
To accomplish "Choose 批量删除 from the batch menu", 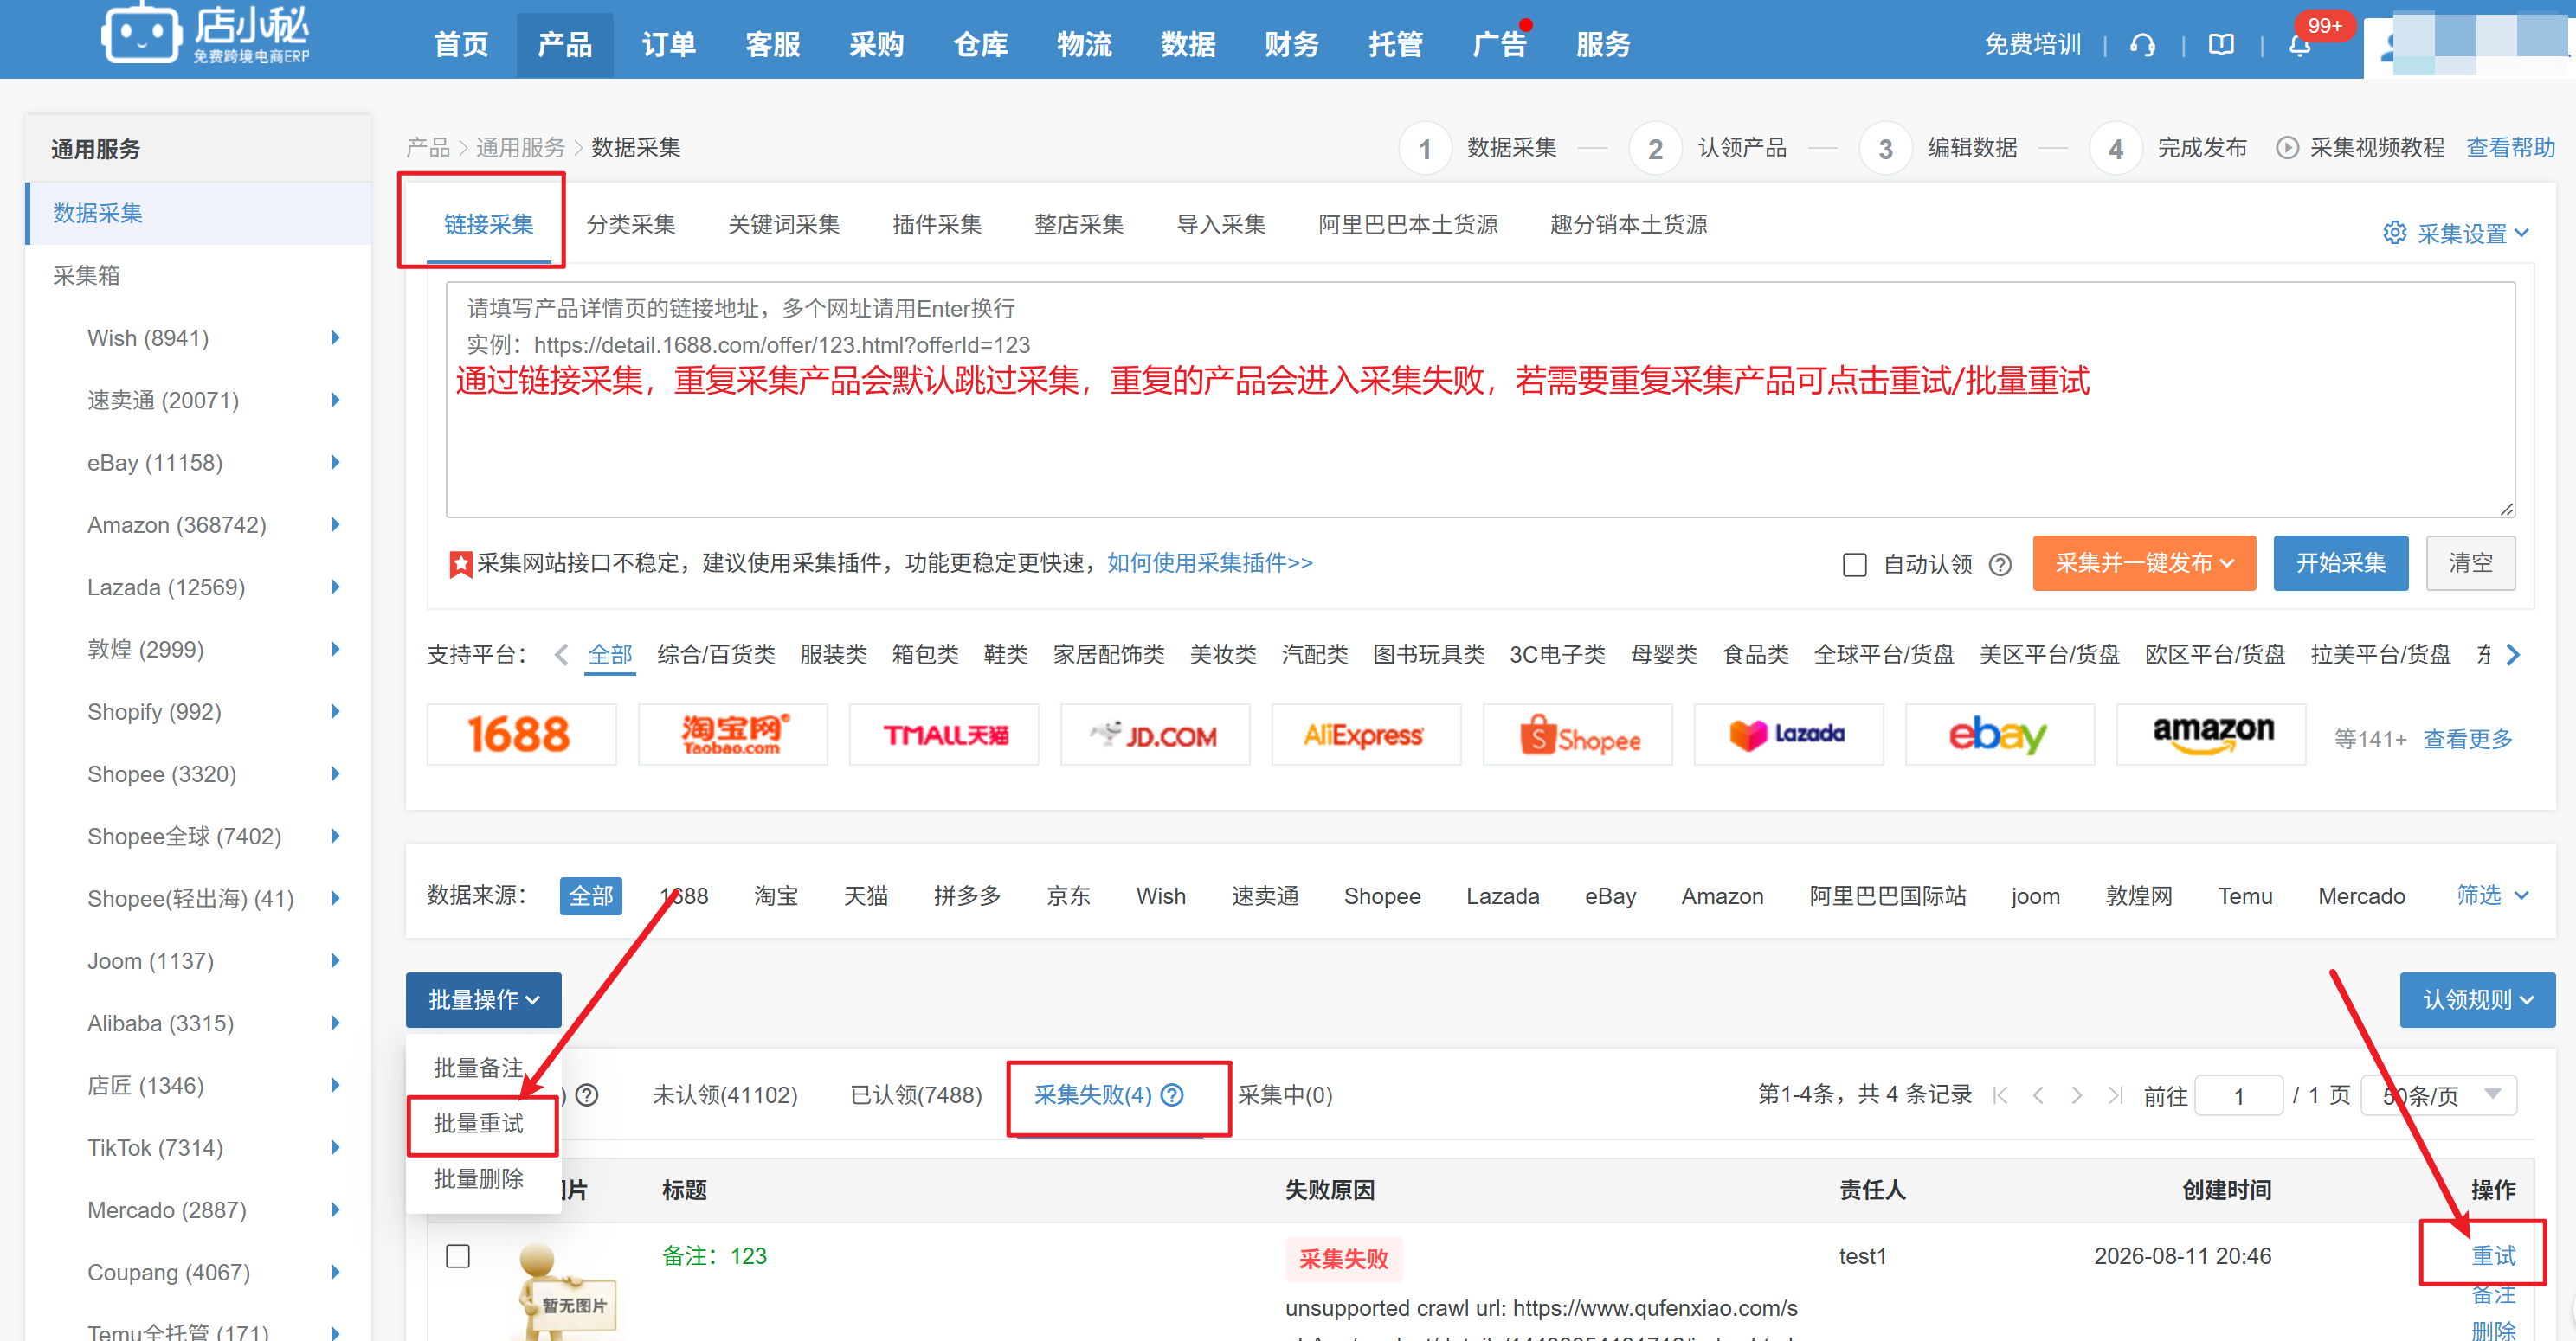I will click(x=479, y=1179).
